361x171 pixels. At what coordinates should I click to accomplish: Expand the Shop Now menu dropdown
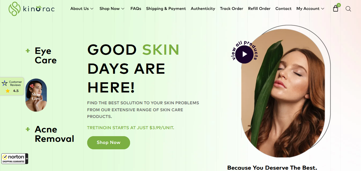point(112,9)
